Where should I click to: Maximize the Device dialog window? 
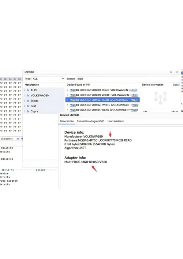(171, 72)
